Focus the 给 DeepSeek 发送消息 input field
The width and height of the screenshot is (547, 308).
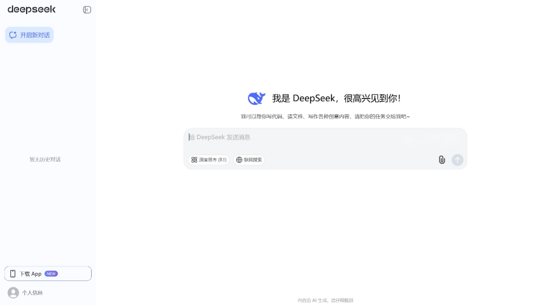tap(325, 137)
